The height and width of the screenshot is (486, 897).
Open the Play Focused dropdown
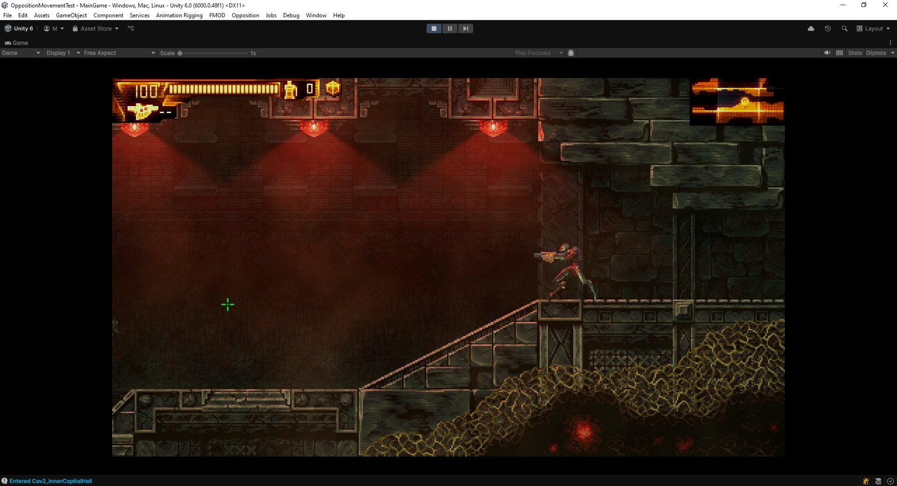[539, 53]
